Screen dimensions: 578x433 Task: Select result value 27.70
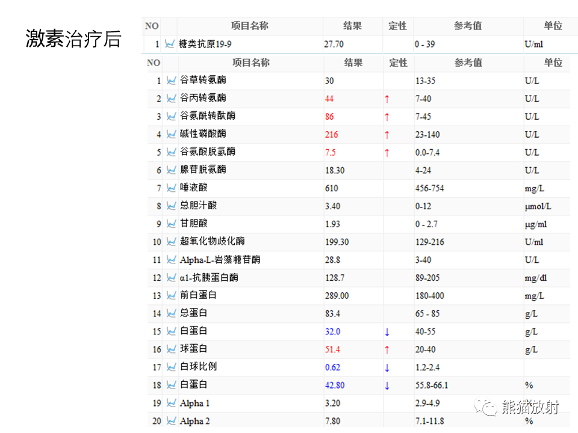(334, 45)
